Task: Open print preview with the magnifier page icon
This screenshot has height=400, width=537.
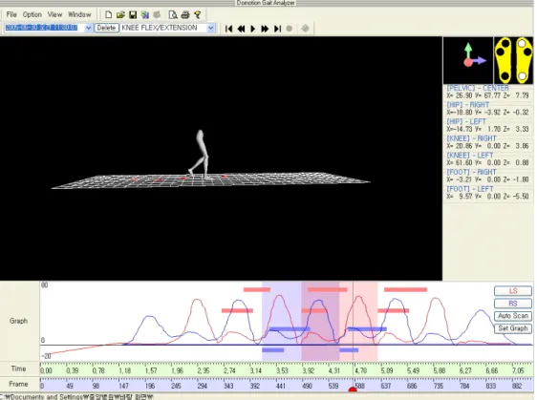Action: click(x=173, y=14)
